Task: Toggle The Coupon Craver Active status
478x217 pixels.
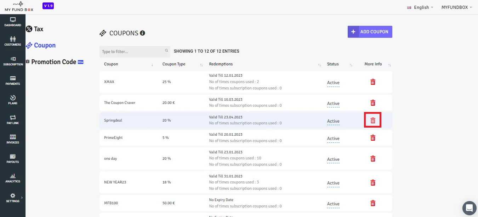Action: 333,104
